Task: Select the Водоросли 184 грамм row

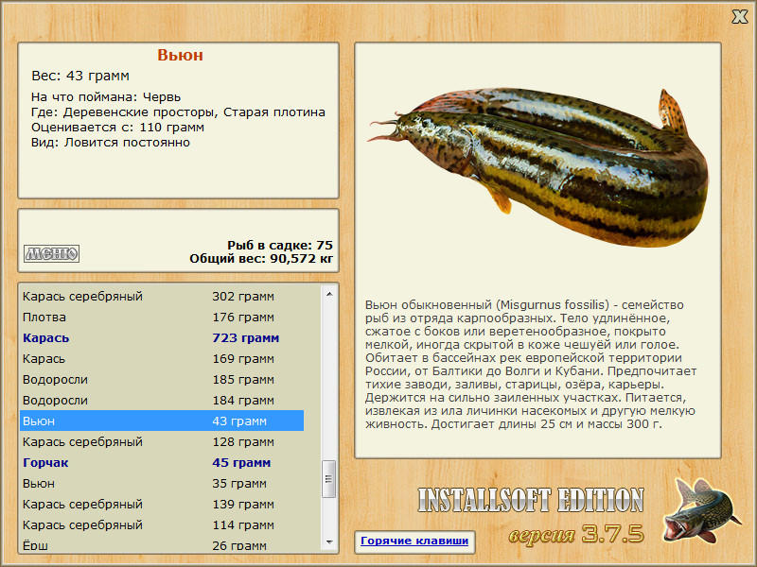Action: 162,400
